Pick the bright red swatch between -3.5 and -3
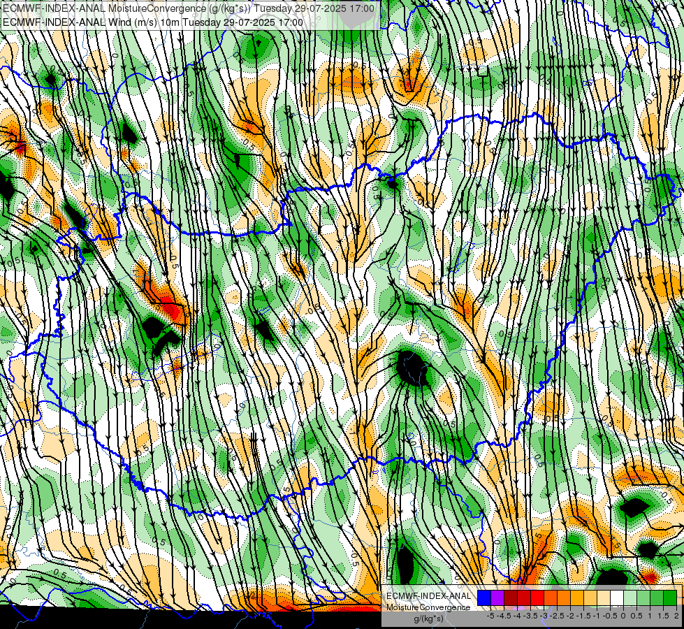This screenshot has height=629, width=684. point(537,598)
